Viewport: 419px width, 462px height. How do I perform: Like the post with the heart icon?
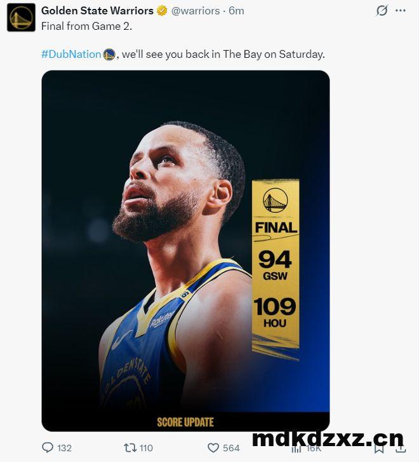[x=213, y=448]
